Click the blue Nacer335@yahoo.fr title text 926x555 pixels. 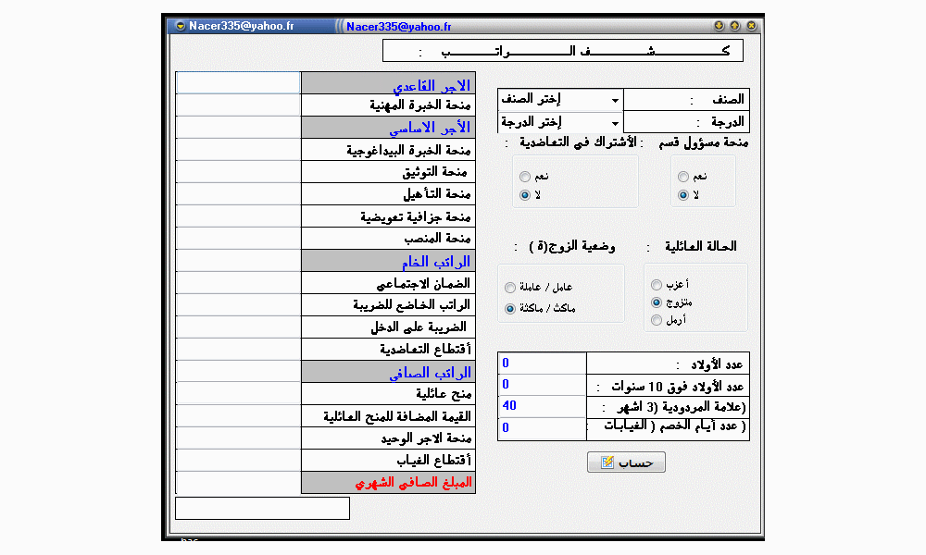398,27
